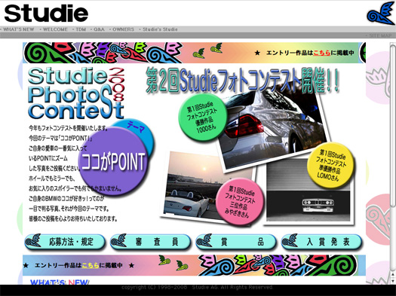
Task: Click the blue wing logo icon top right
Action: pos(381,13)
